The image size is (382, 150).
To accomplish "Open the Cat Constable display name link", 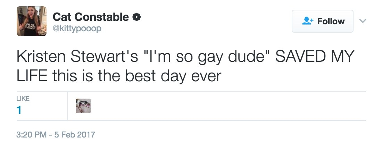I will [91, 17].
